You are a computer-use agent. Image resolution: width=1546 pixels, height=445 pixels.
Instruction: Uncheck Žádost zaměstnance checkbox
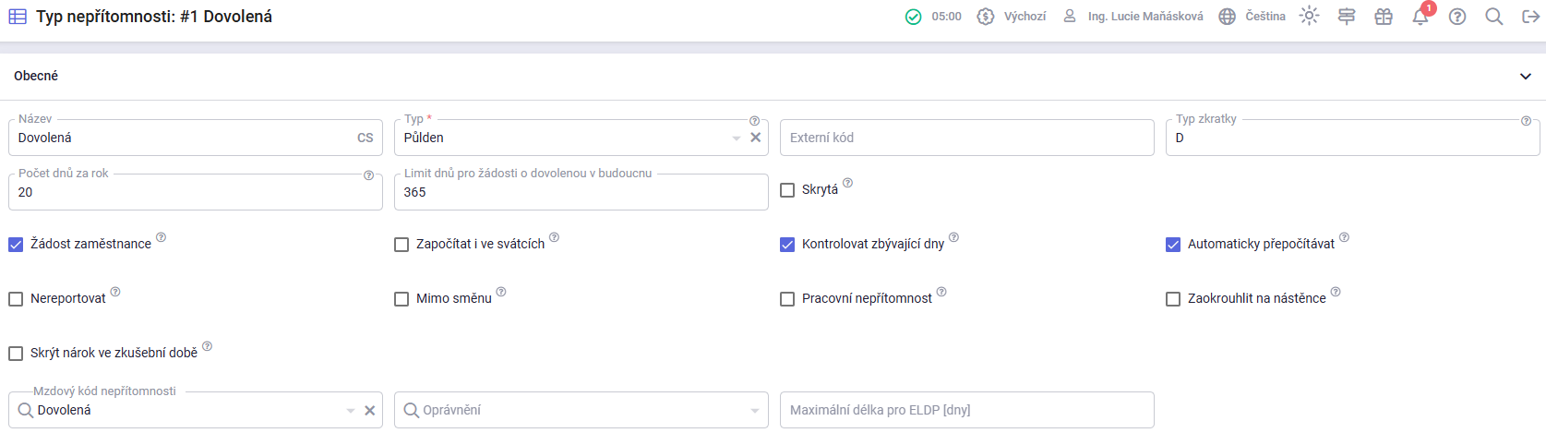[x=16, y=245]
